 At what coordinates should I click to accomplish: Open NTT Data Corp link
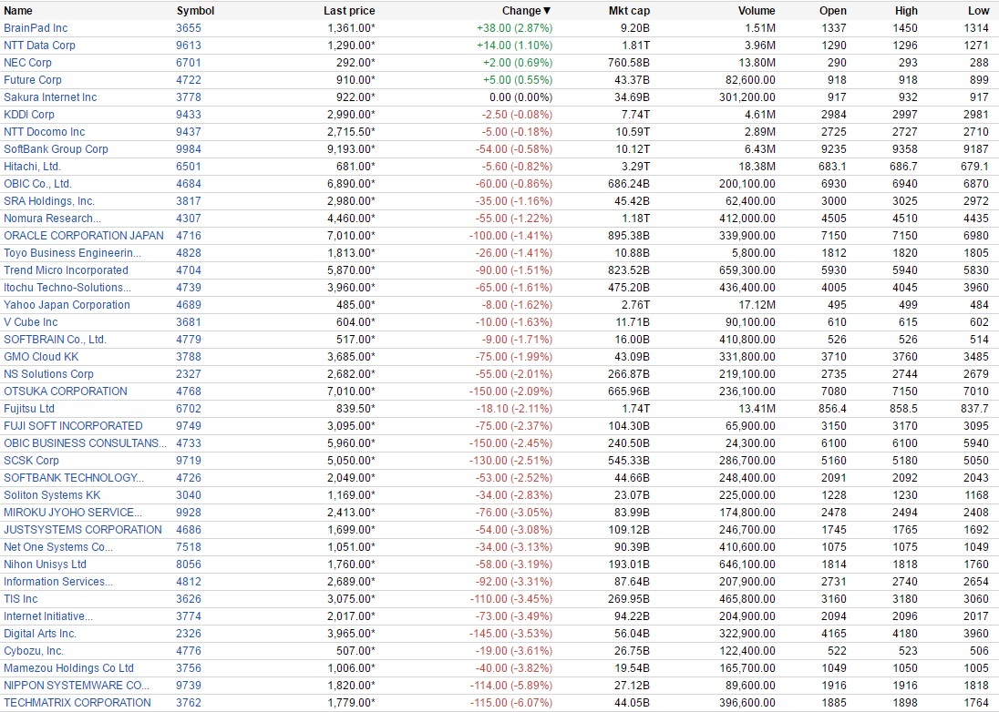click(x=39, y=46)
